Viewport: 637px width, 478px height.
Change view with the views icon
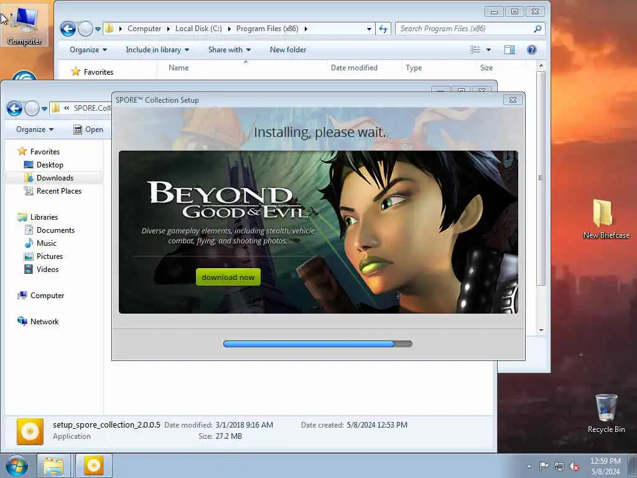475,50
